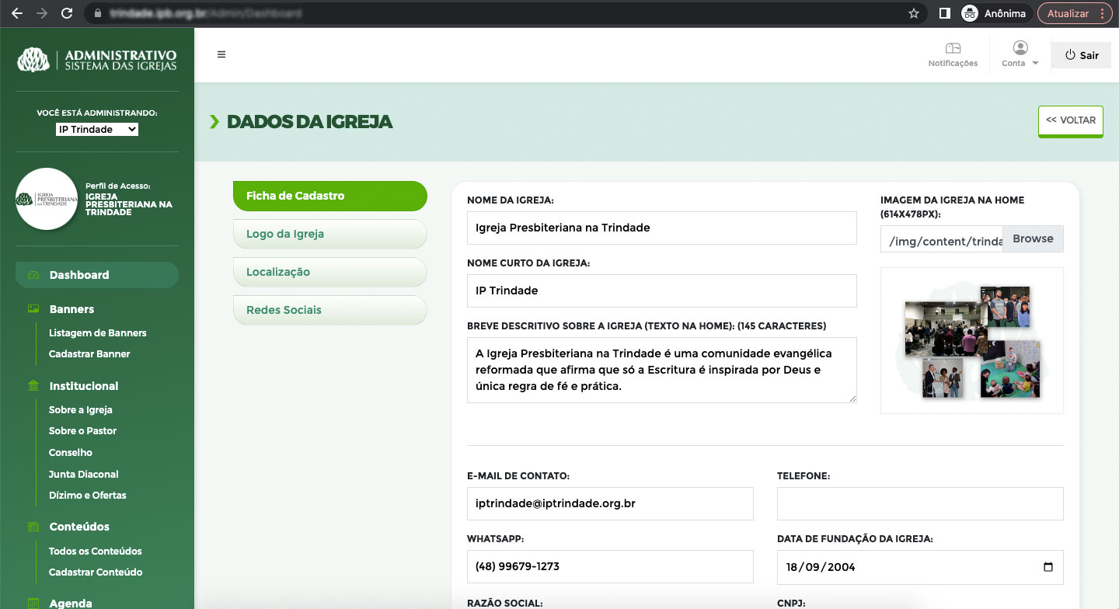Image resolution: width=1119 pixels, height=609 pixels.
Task: Open the Notificações icon
Action: click(953, 49)
